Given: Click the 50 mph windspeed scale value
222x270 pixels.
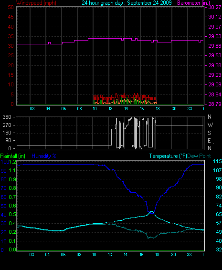Looking at the screenshot, I should point(11,7).
